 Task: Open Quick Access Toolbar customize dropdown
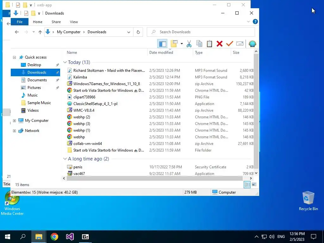click(39, 13)
